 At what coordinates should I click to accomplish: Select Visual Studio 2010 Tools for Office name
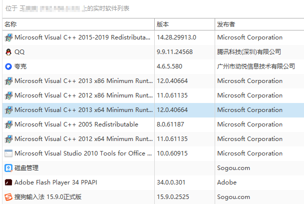click(83, 153)
